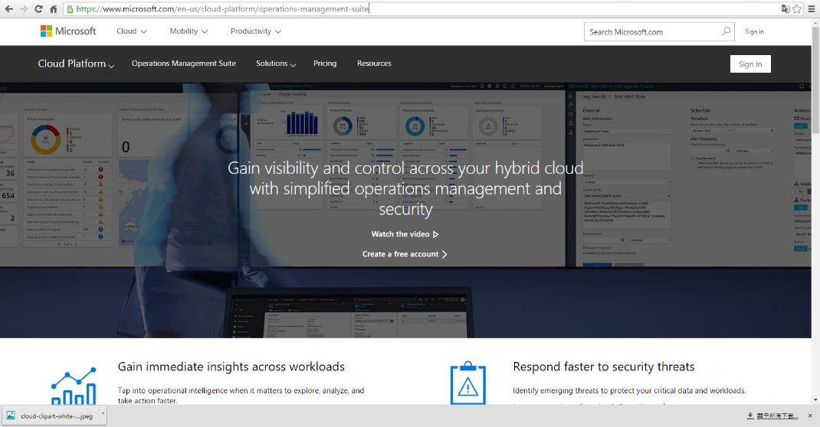Reload the page with refresh icon

pos(38,9)
